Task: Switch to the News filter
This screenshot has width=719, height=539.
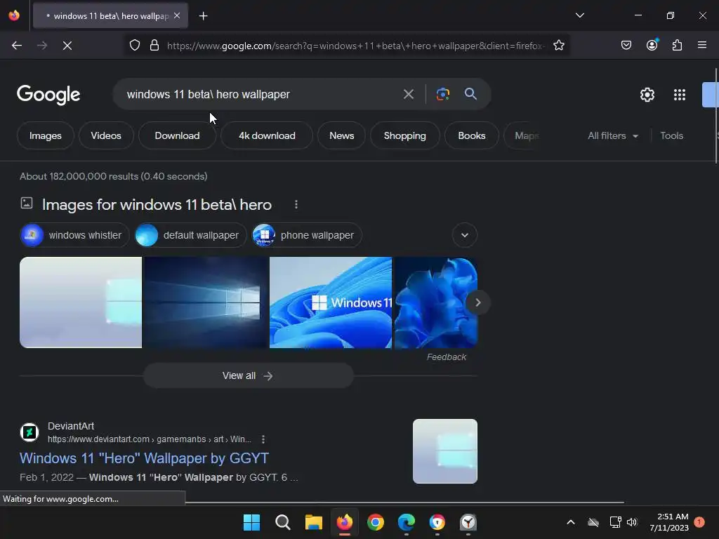Action: pyautogui.click(x=342, y=135)
